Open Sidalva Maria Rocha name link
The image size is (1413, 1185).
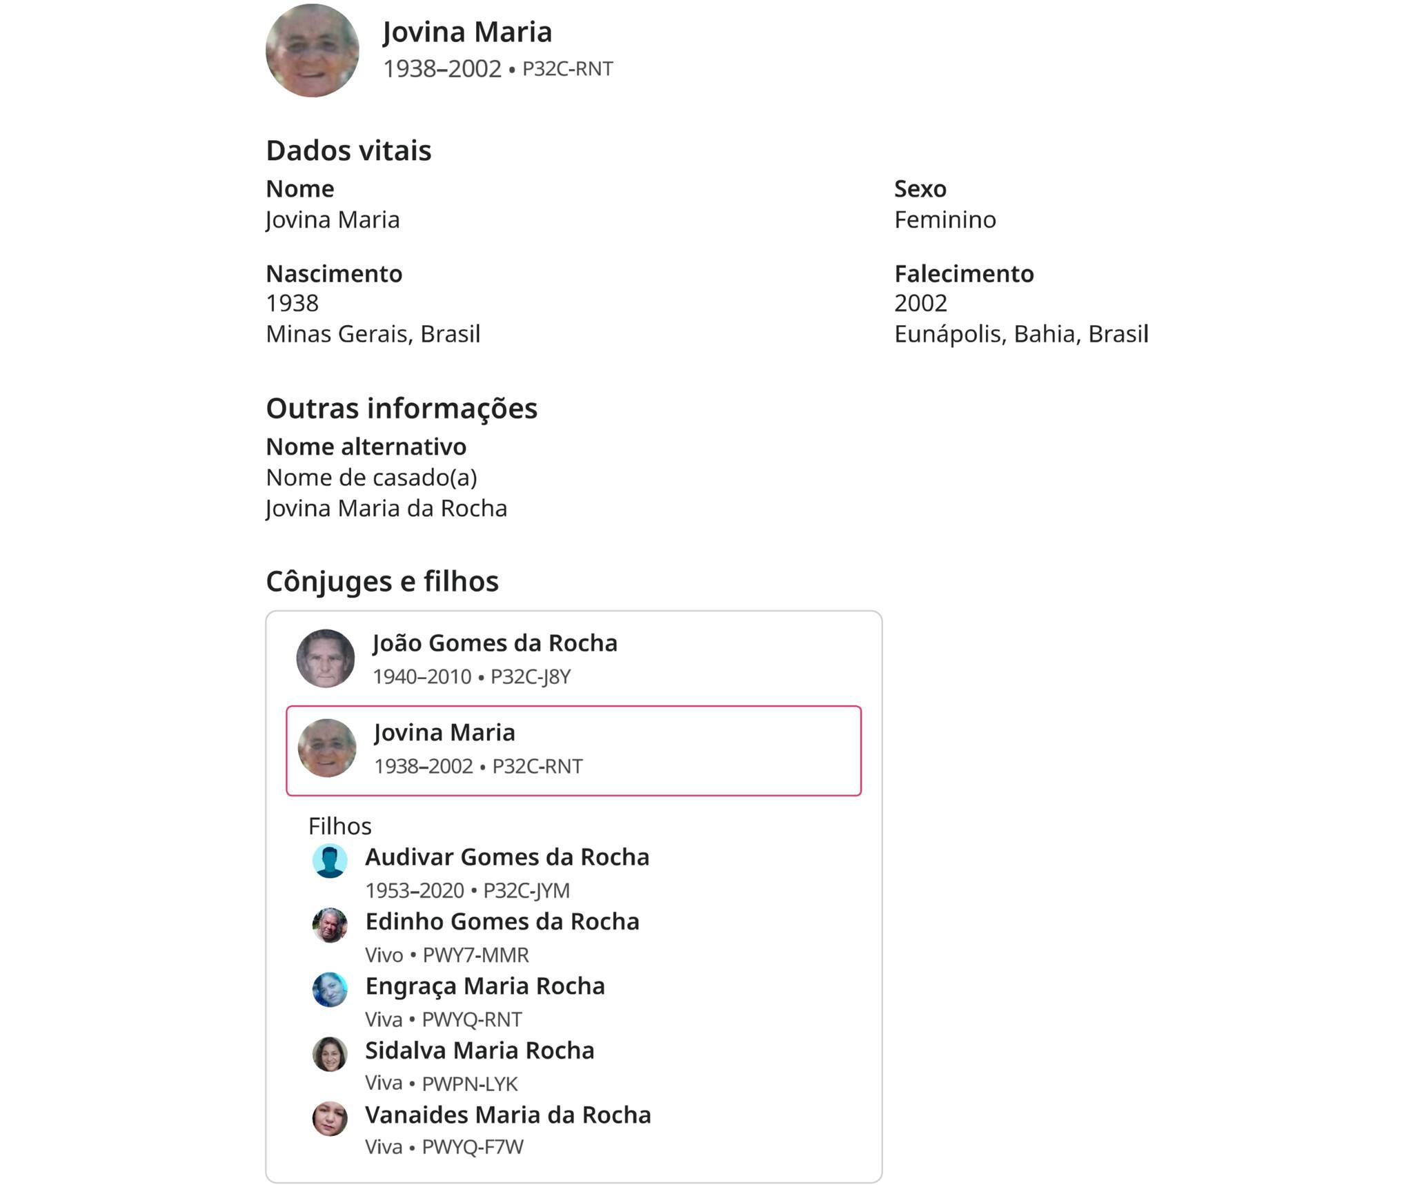480,1050
